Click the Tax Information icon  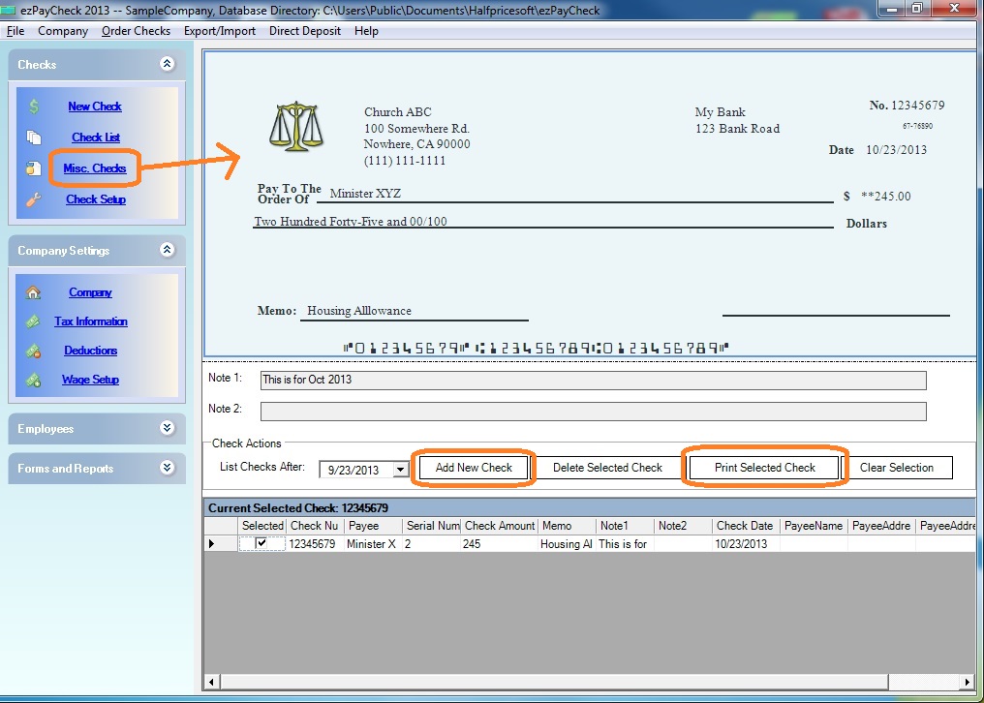[34, 321]
